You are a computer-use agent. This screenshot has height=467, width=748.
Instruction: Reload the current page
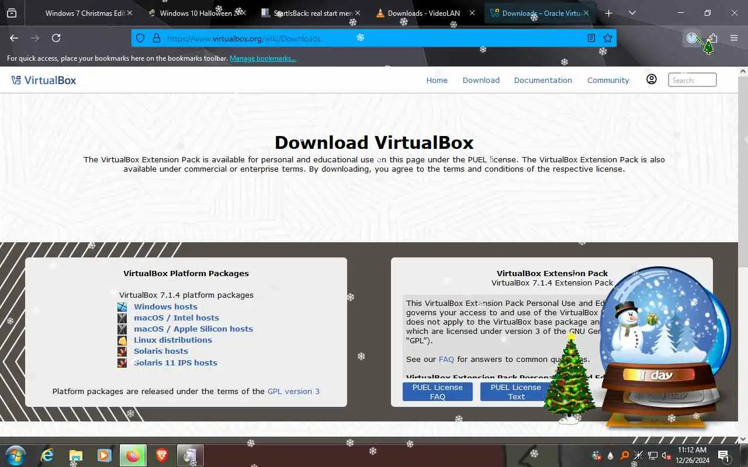click(56, 38)
